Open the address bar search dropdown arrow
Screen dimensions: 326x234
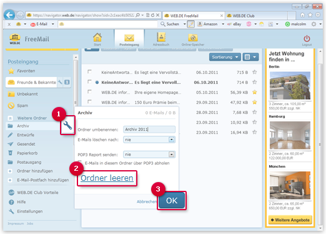[x=142, y=15]
